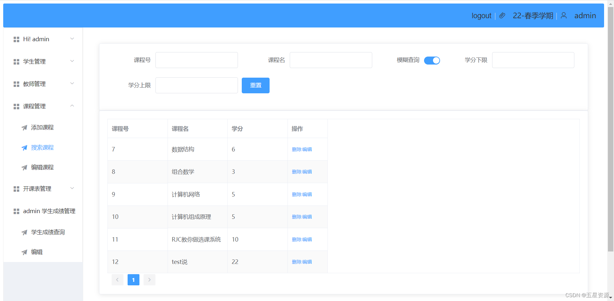This screenshot has width=614, height=301.
Task: Click the 学分 column header
Action: 258,128
